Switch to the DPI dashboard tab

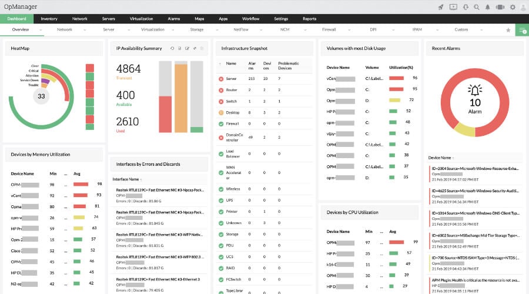[x=373, y=30]
